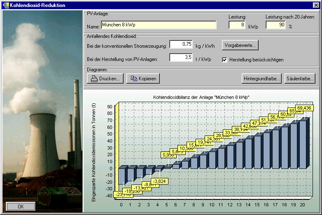Open the Hintergrundfarbe color picker
The width and height of the screenshot is (322, 215).
[x=261, y=78]
